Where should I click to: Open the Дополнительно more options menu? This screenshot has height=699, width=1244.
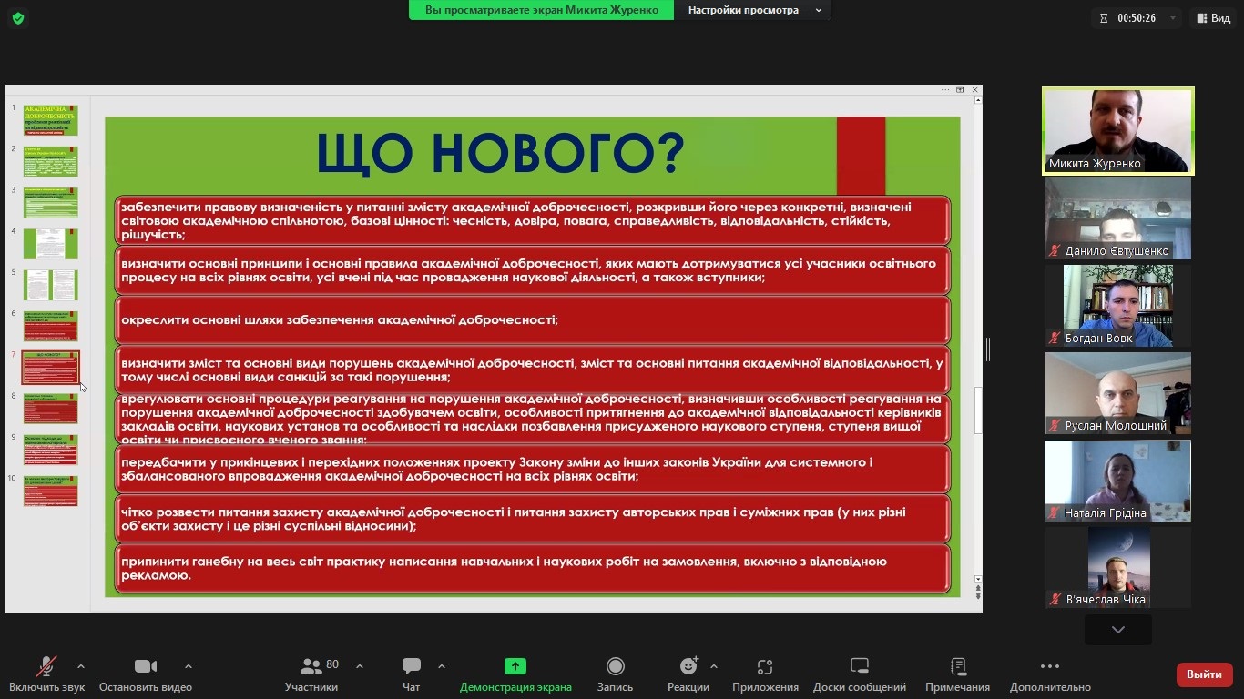coord(1049,674)
